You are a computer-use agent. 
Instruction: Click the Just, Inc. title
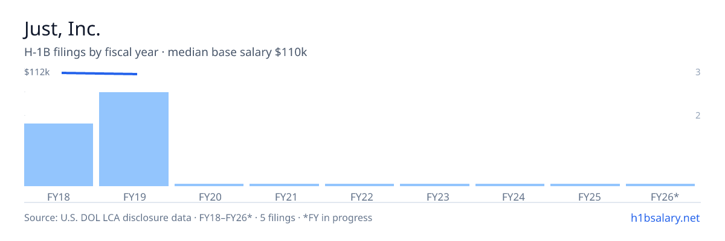pyautogui.click(x=62, y=29)
